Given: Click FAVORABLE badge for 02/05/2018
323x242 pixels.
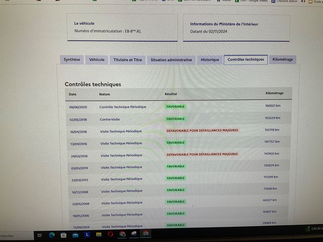Looking at the screenshot, I should (x=176, y=119).
